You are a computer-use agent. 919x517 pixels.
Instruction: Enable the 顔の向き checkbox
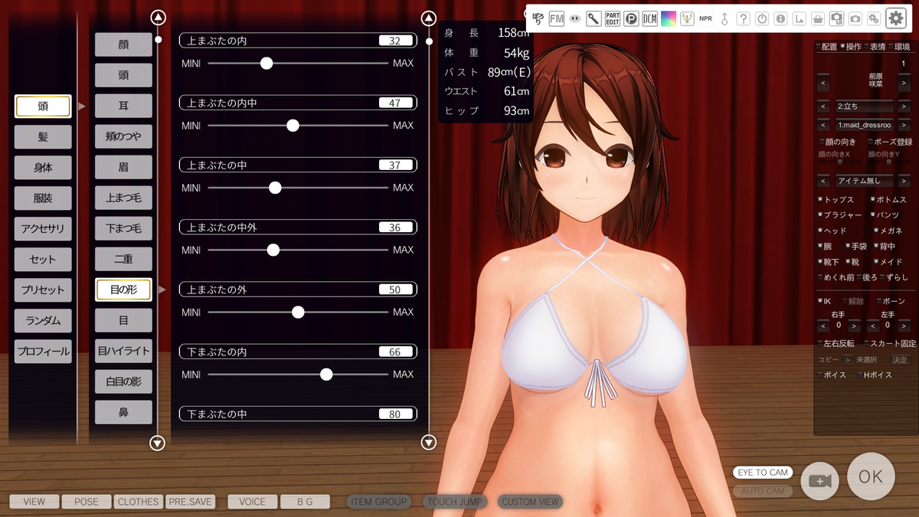(821, 142)
